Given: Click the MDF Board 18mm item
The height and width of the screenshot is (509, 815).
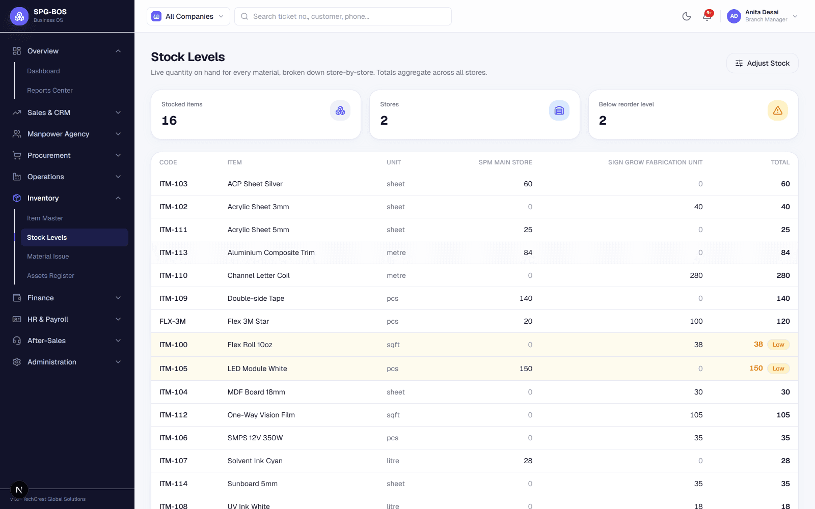Looking at the screenshot, I should (x=256, y=392).
